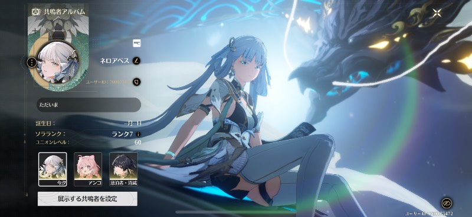This screenshot has width=472, height=217.
Task: Click the ランク7 value
Action: click(x=122, y=134)
